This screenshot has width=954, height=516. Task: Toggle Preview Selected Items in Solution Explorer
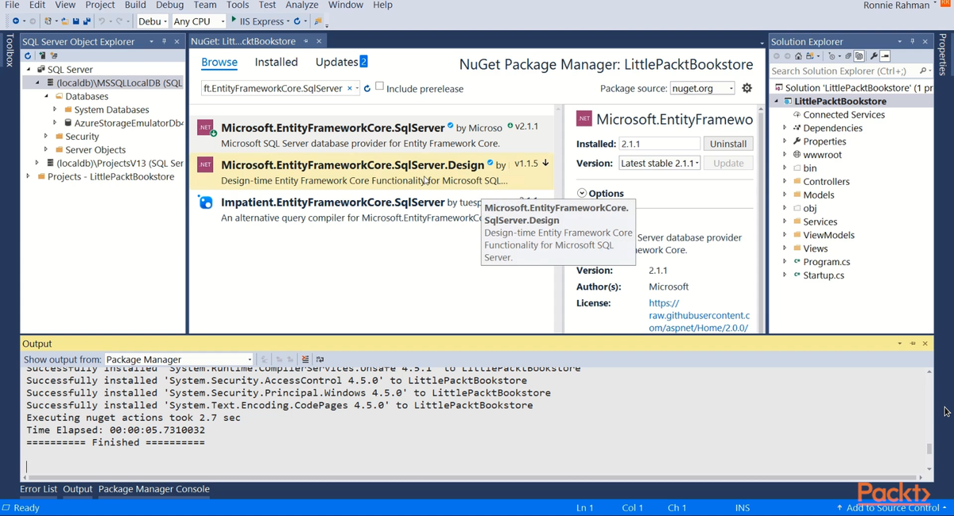pos(885,56)
